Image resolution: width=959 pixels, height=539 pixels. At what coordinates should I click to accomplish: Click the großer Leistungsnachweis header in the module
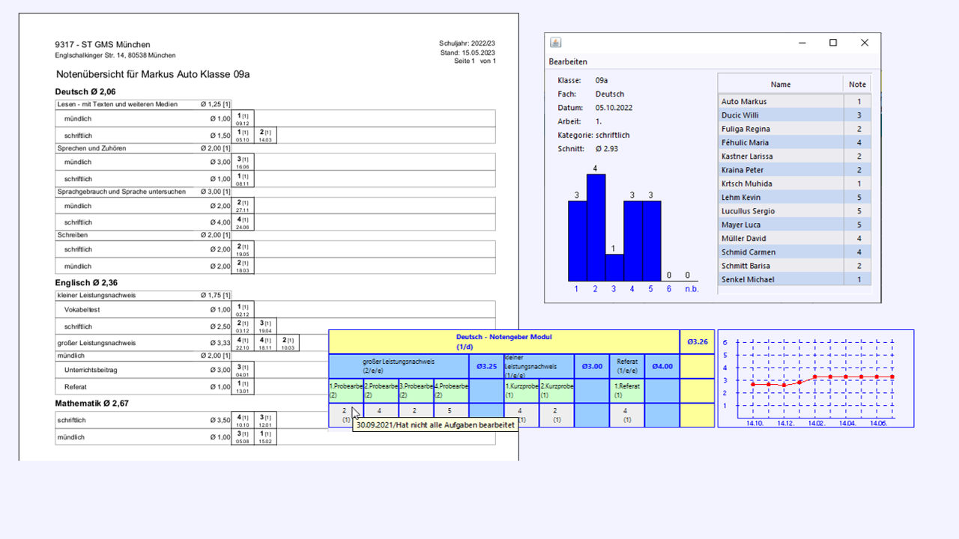[399, 366]
